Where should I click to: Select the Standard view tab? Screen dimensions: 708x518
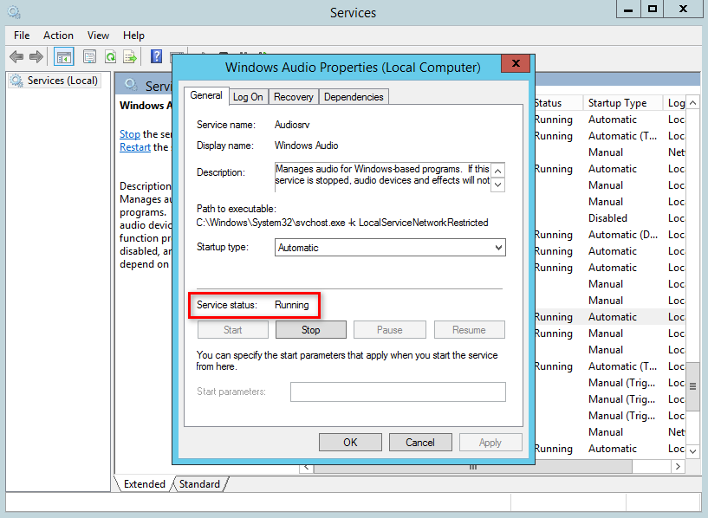[199, 483]
